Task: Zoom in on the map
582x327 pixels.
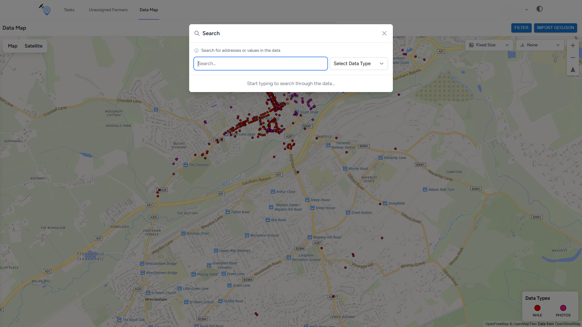Action: coord(573,45)
